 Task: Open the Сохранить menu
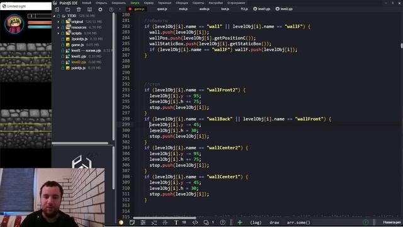(119, 3)
